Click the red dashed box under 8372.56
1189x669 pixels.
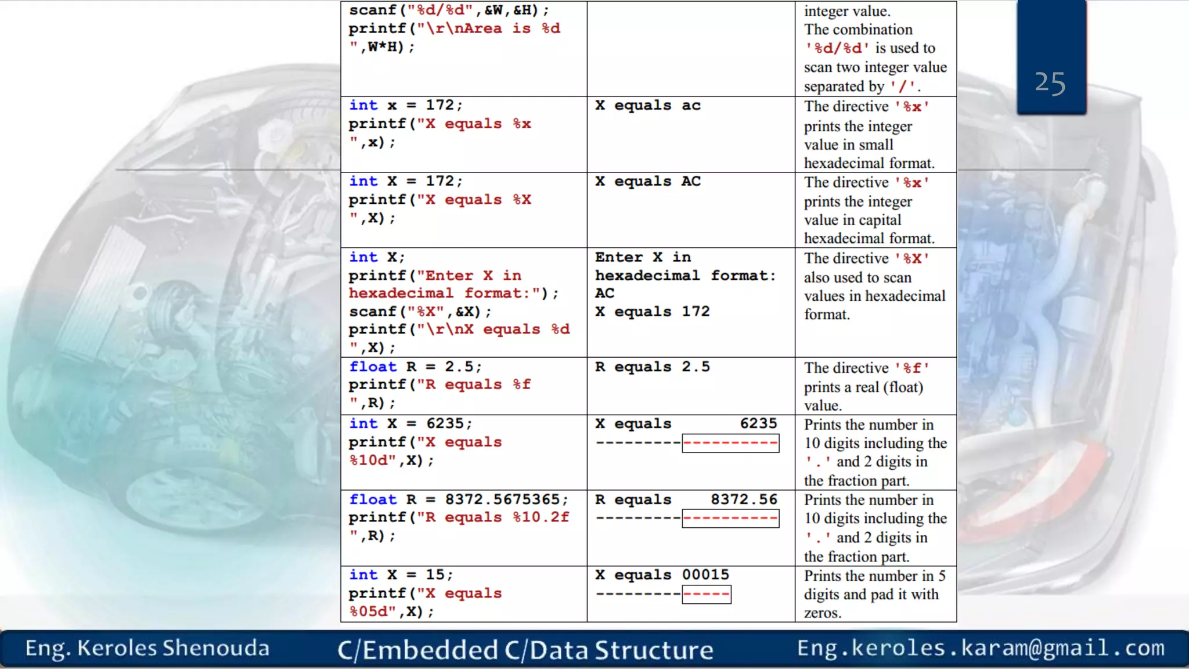[730, 519]
